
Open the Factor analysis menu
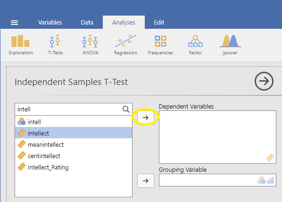tap(195, 45)
